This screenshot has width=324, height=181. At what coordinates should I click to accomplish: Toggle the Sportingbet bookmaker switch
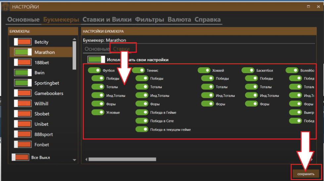click(x=23, y=83)
